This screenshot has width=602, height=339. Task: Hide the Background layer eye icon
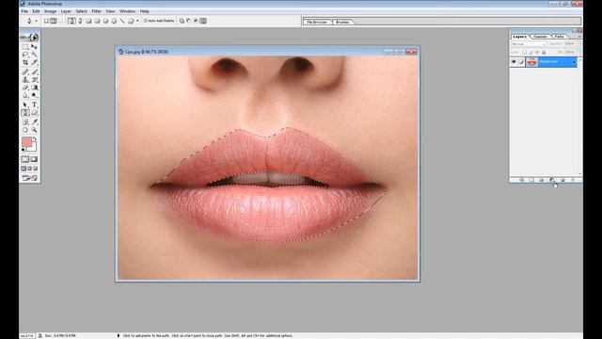[x=514, y=62]
